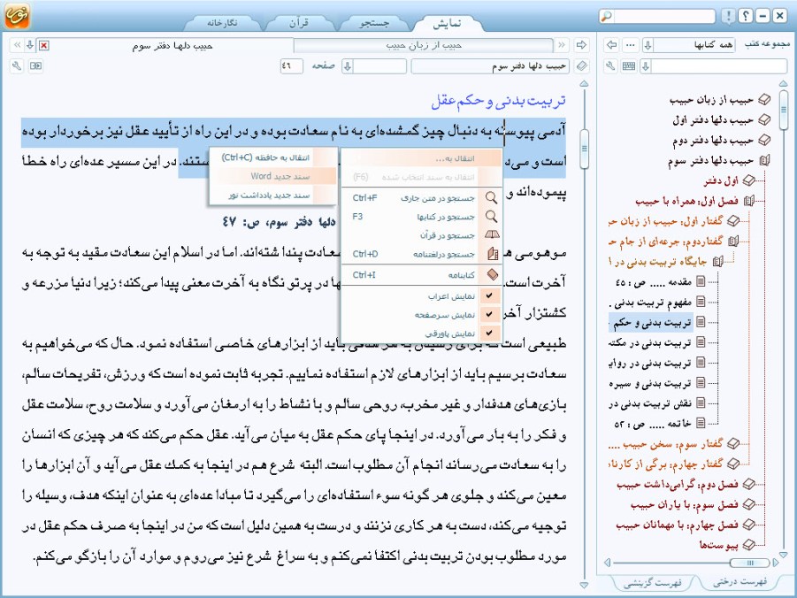Select 'تربیت بدنی در مکتب' in the tree

[x=651, y=342]
